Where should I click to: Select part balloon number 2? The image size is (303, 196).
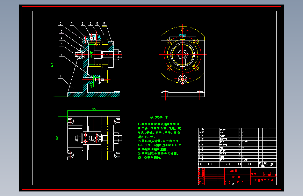62,54
